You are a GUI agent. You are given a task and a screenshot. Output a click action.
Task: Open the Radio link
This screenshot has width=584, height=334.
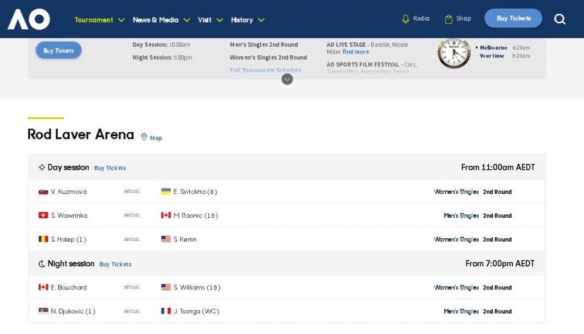421,19
